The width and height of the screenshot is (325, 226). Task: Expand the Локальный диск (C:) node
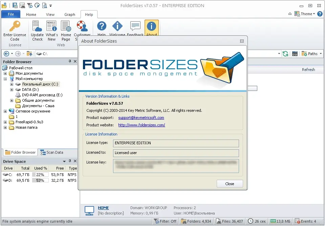point(12,84)
